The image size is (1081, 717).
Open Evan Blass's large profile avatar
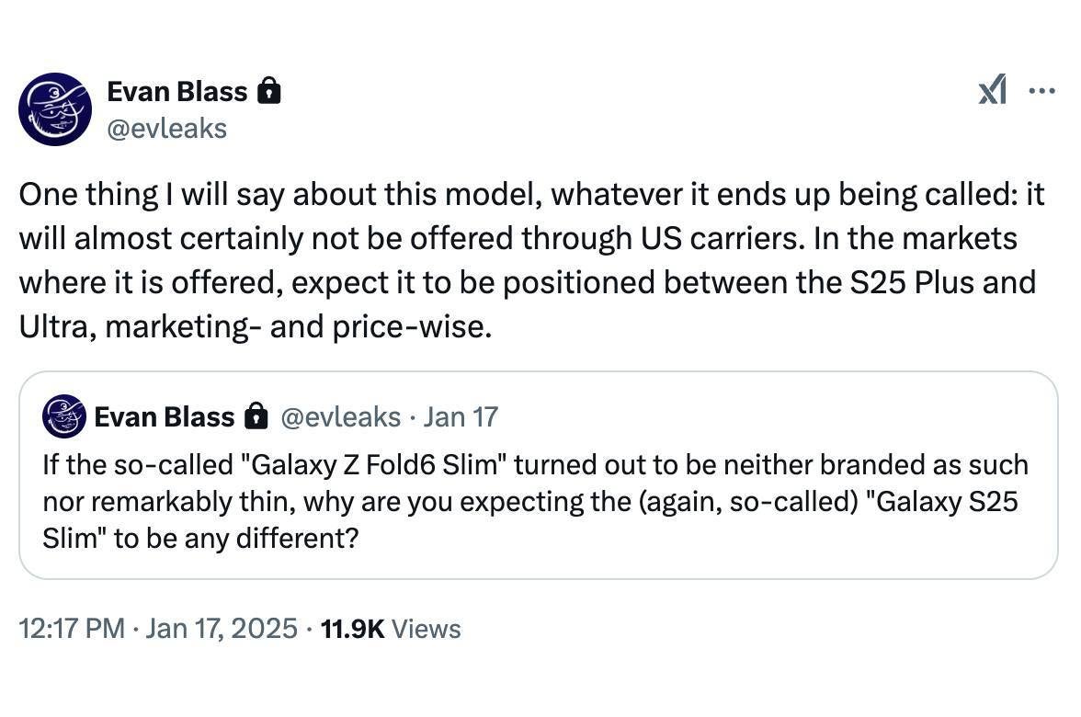[55, 109]
